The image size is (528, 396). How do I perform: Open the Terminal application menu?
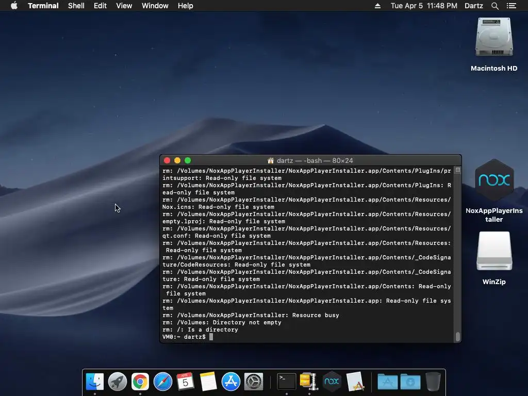(43, 6)
